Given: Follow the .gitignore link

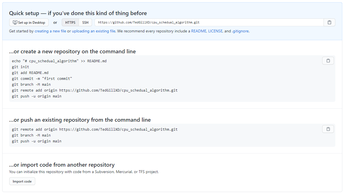Looking at the screenshot, I should pyautogui.click(x=240, y=31).
